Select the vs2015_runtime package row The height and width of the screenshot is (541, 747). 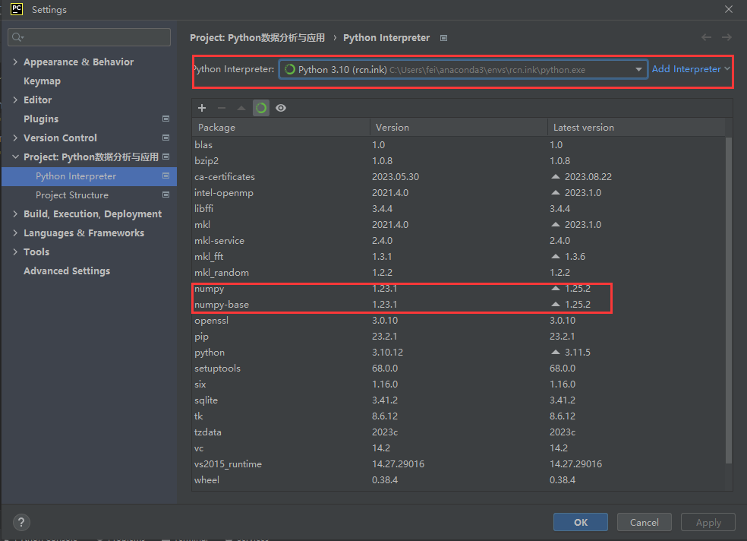(459, 464)
